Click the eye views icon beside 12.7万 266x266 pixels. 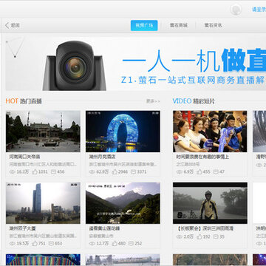92,244
